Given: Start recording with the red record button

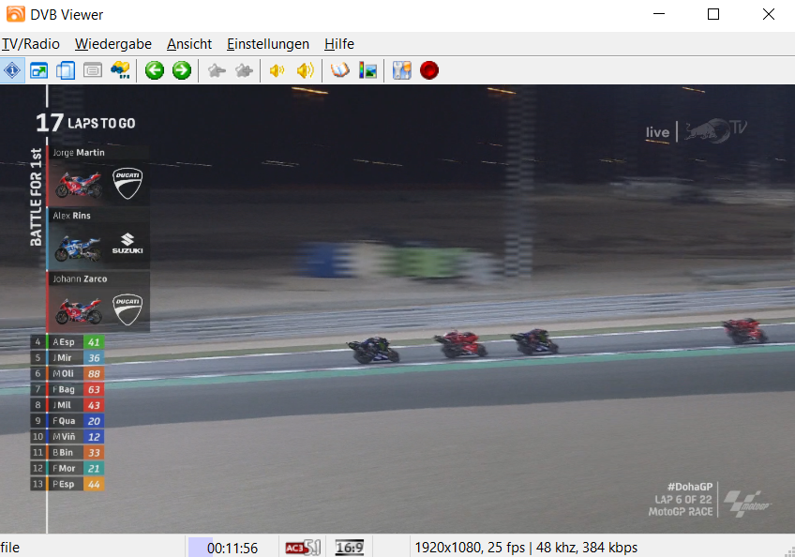Looking at the screenshot, I should (x=429, y=70).
